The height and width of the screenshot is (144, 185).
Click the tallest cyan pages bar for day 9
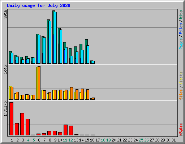(55, 38)
